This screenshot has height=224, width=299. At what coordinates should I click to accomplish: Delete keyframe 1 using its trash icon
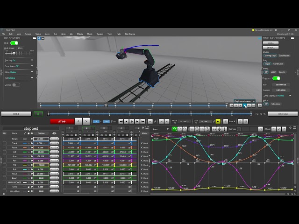76,135
